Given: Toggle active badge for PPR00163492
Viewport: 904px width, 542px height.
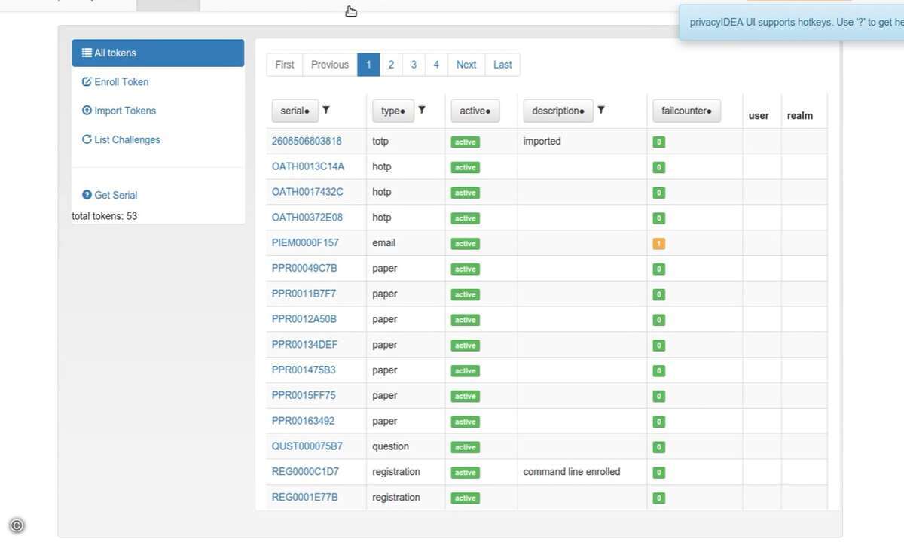Looking at the screenshot, I should (x=465, y=422).
